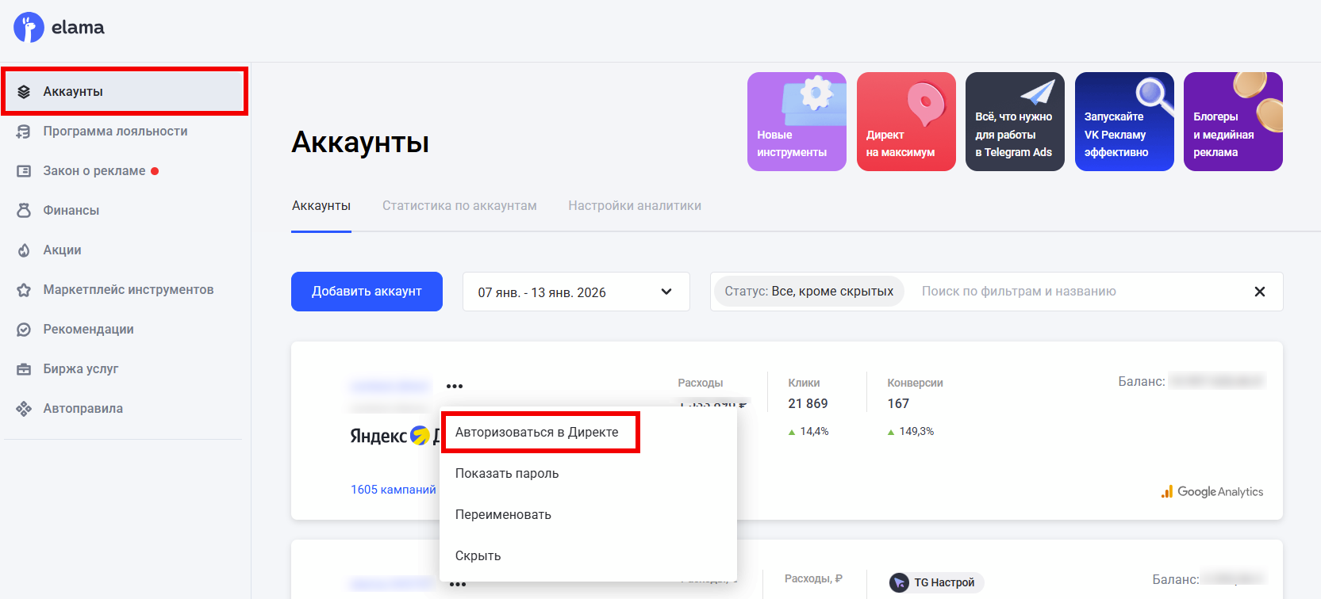Click the 14,4% clicks growth indicator

click(x=808, y=432)
